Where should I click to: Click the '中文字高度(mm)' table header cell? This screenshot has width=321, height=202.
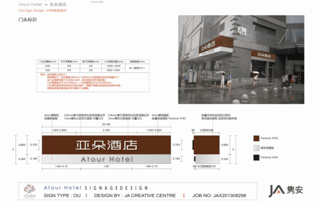coord(69,61)
